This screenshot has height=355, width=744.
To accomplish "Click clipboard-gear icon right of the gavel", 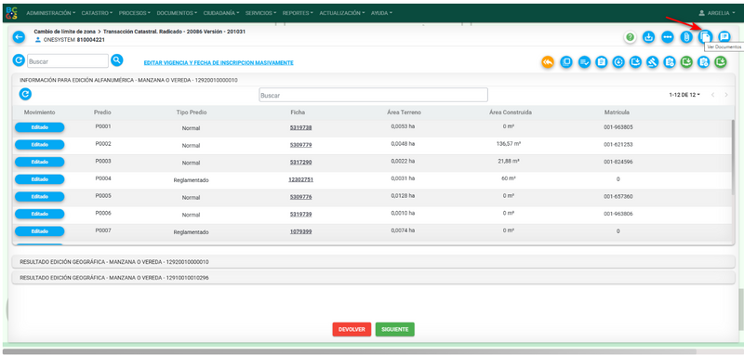I will pos(670,61).
